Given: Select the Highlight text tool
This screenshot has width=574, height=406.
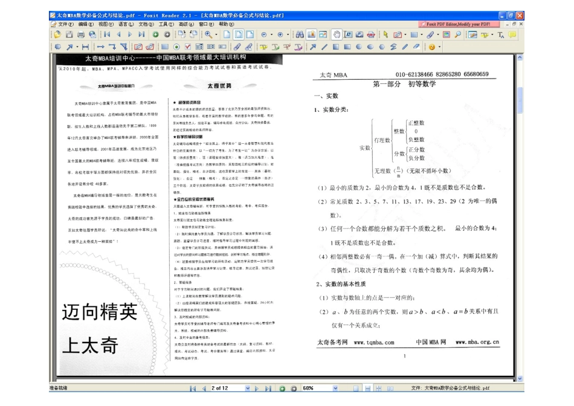Looking at the screenshot, I should click(x=263, y=47).
